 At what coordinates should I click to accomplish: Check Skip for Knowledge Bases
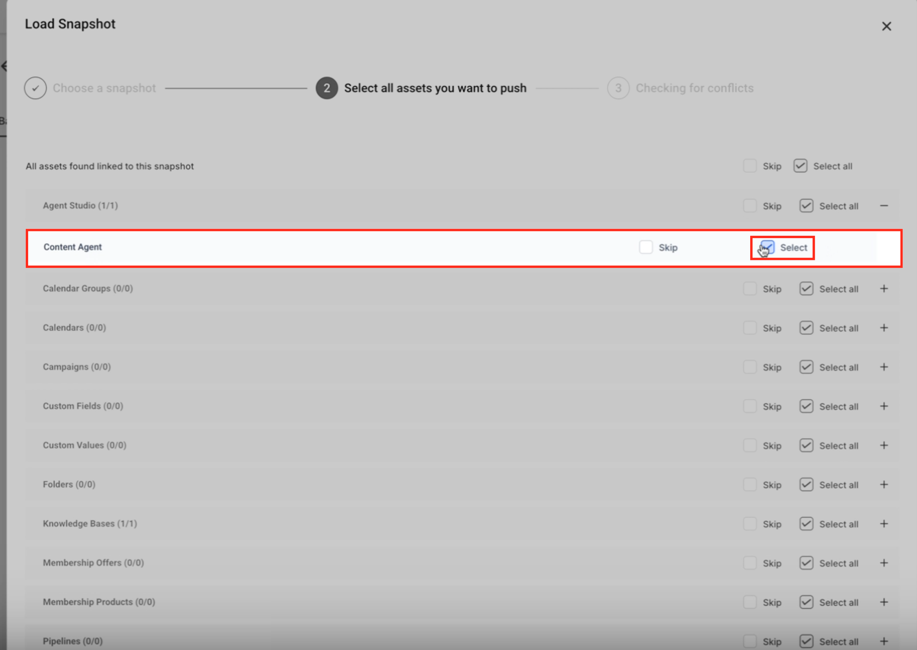pos(750,524)
